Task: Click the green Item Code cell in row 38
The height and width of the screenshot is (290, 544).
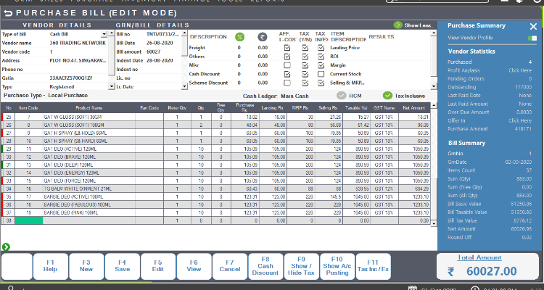Action: click(29, 220)
